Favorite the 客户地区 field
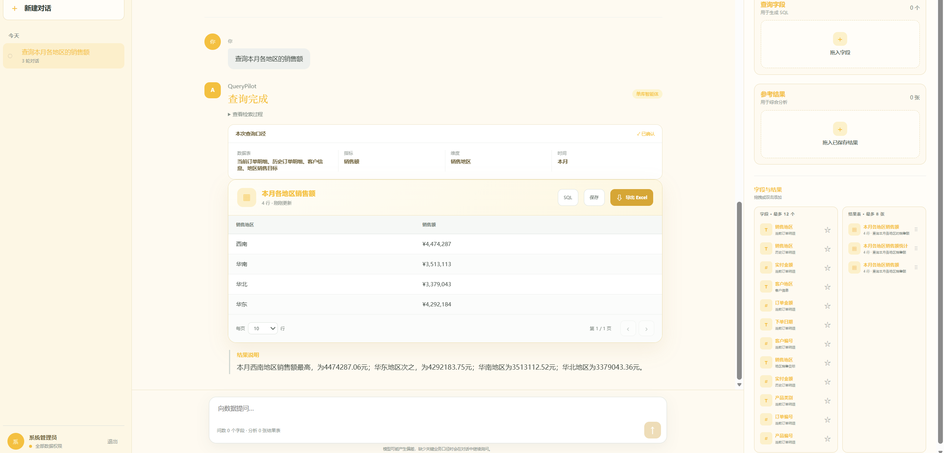 (827, 287)
